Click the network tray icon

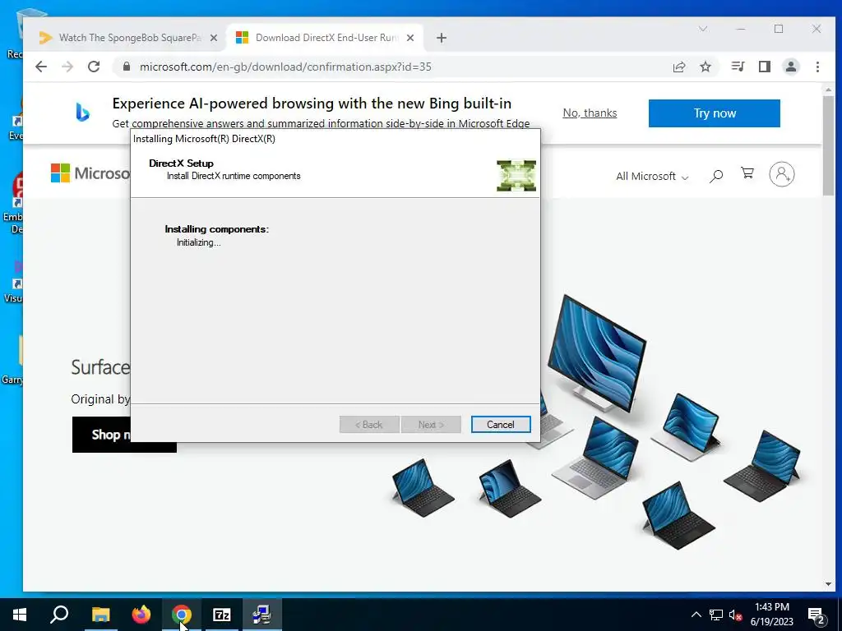(716, 615)
